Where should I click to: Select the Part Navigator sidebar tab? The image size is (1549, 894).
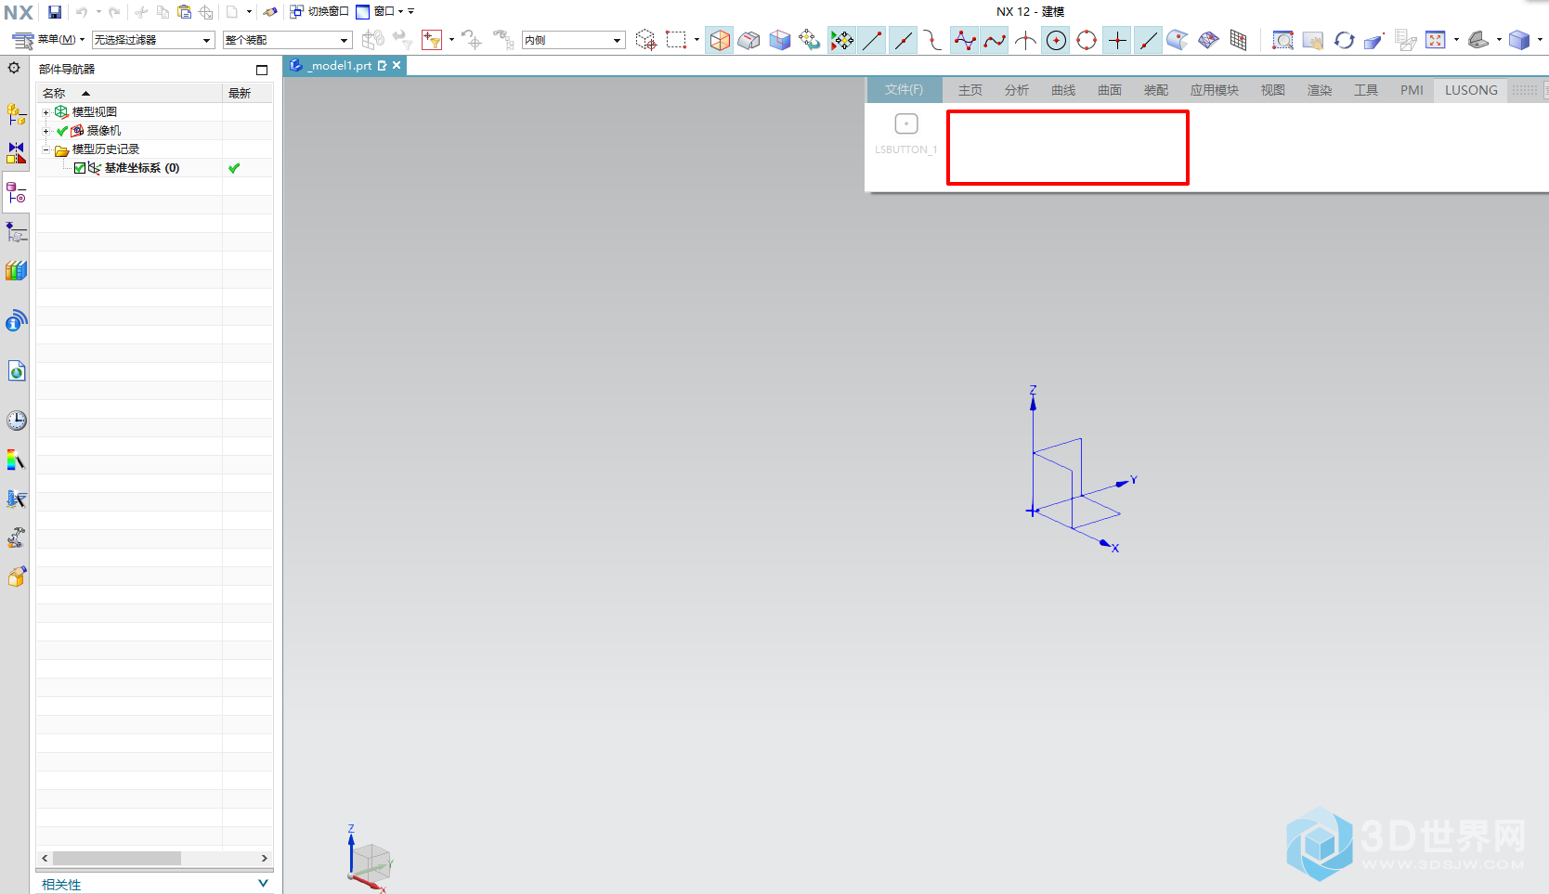pyautogui.click(x=17, y=192)
